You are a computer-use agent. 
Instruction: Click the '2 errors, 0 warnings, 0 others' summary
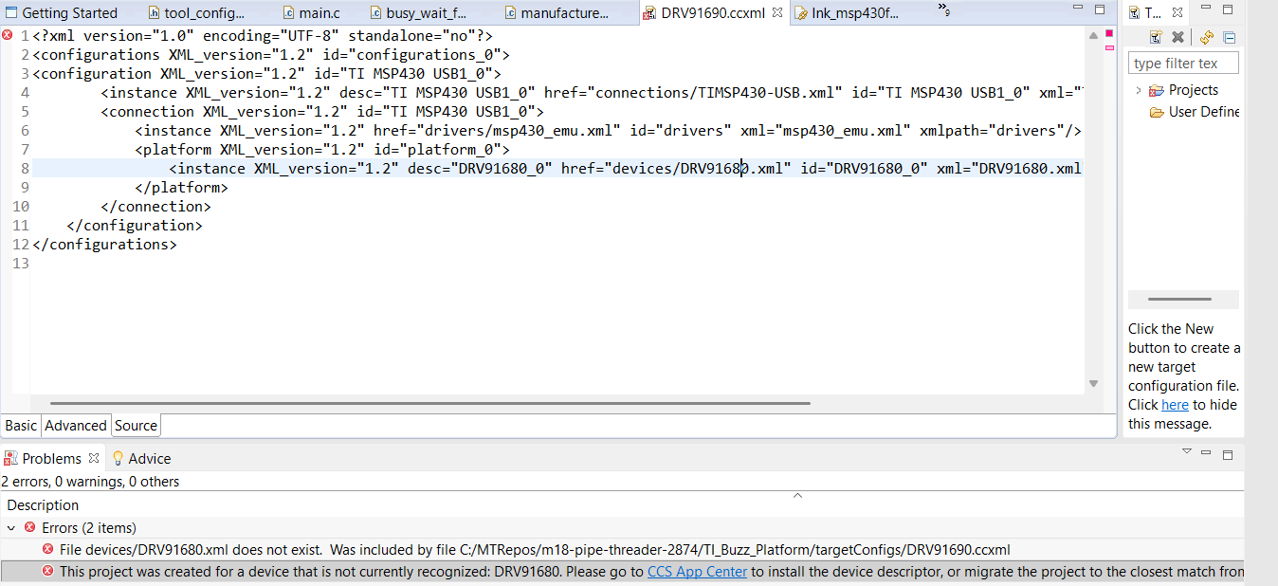90,482
